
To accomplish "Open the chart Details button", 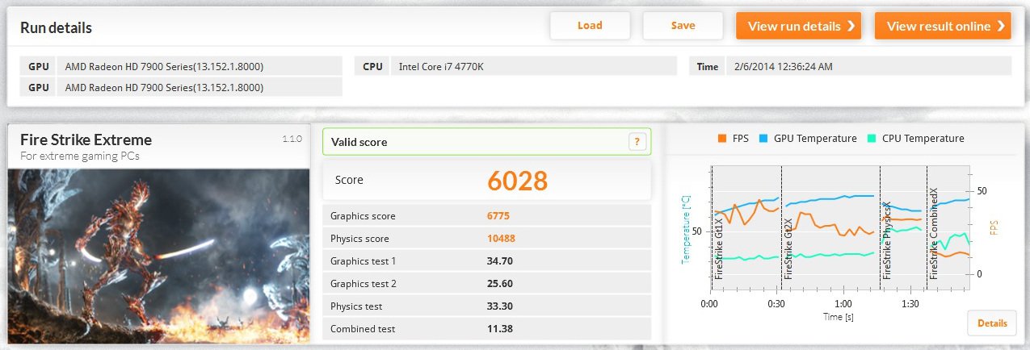I will (x=991, y=323).
